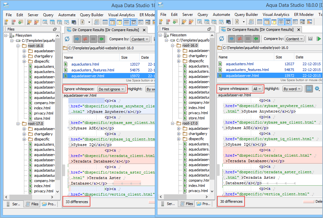
Task: Open the Visual Analytics menu in left window
Action: click(121, 15)
